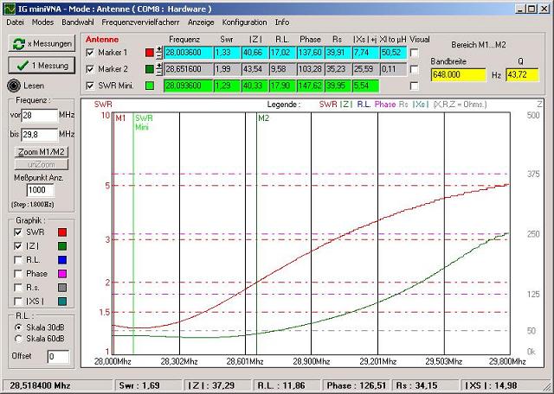This screenshot has width=554, height=394.
Task: Click the Lesen indicator icon
Action: (12, 85)
